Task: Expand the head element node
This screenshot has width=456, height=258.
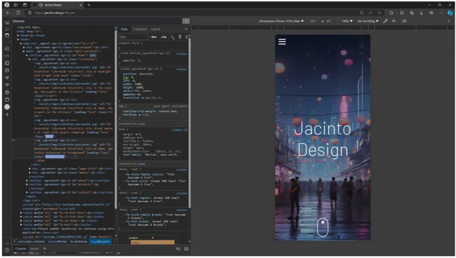Action: pos(18,35)
